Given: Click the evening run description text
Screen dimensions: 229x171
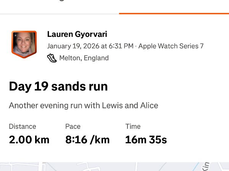Looking at the screenshot, I should pyautogui.click(x=83, y=105).
